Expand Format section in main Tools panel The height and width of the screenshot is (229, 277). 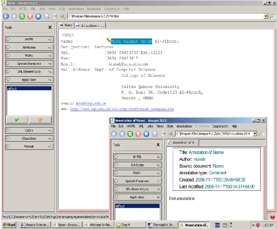point(29,146)
